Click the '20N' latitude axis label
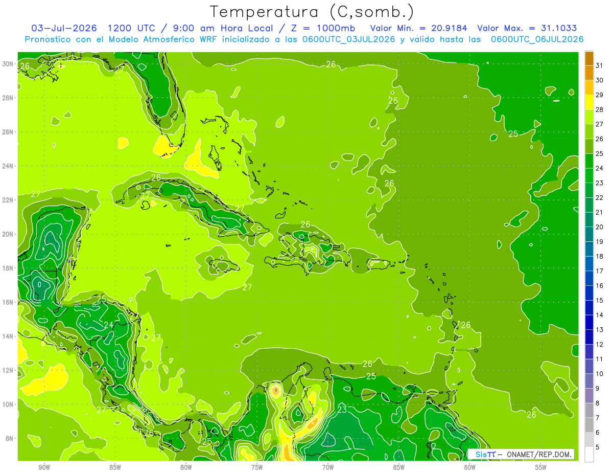Viewport: 613px width, 474px height. [8, 234]
